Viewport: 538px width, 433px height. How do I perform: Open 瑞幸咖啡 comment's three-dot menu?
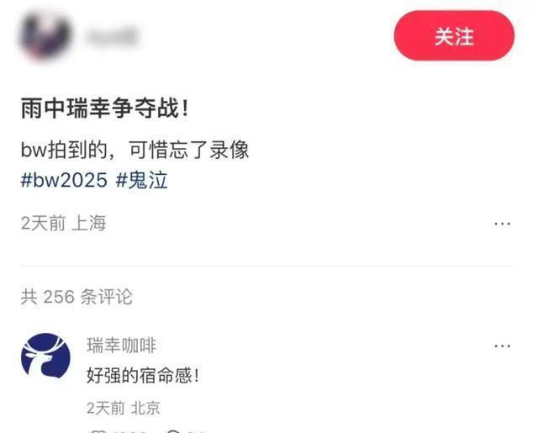[x=503, y=346]
